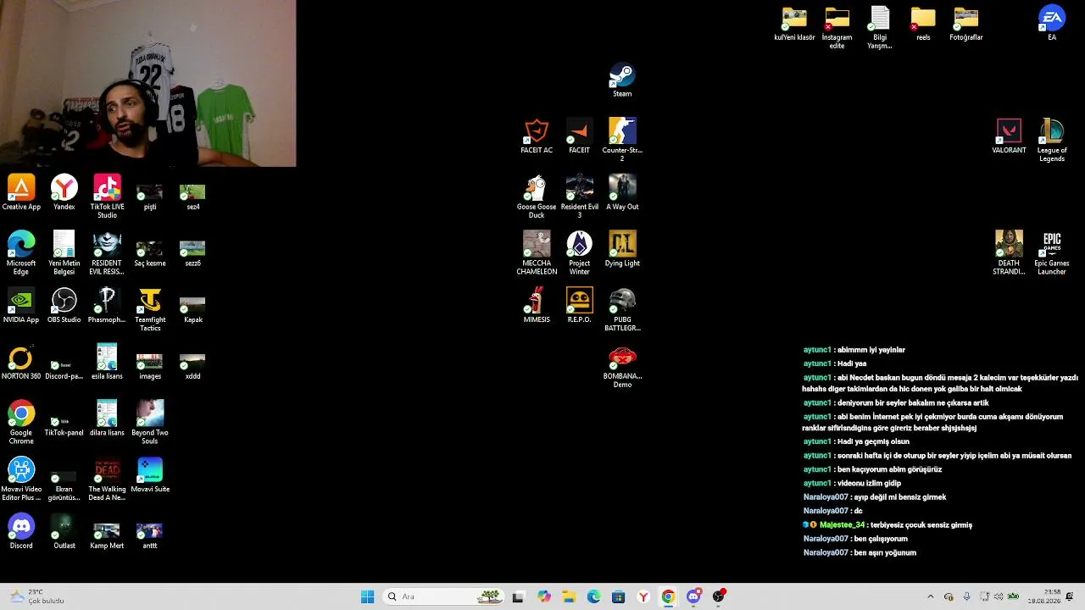Select the Discord desktop shortcut
This screenshot has width=1085, height=610.
pyautogui.click(x=21, y=531)
